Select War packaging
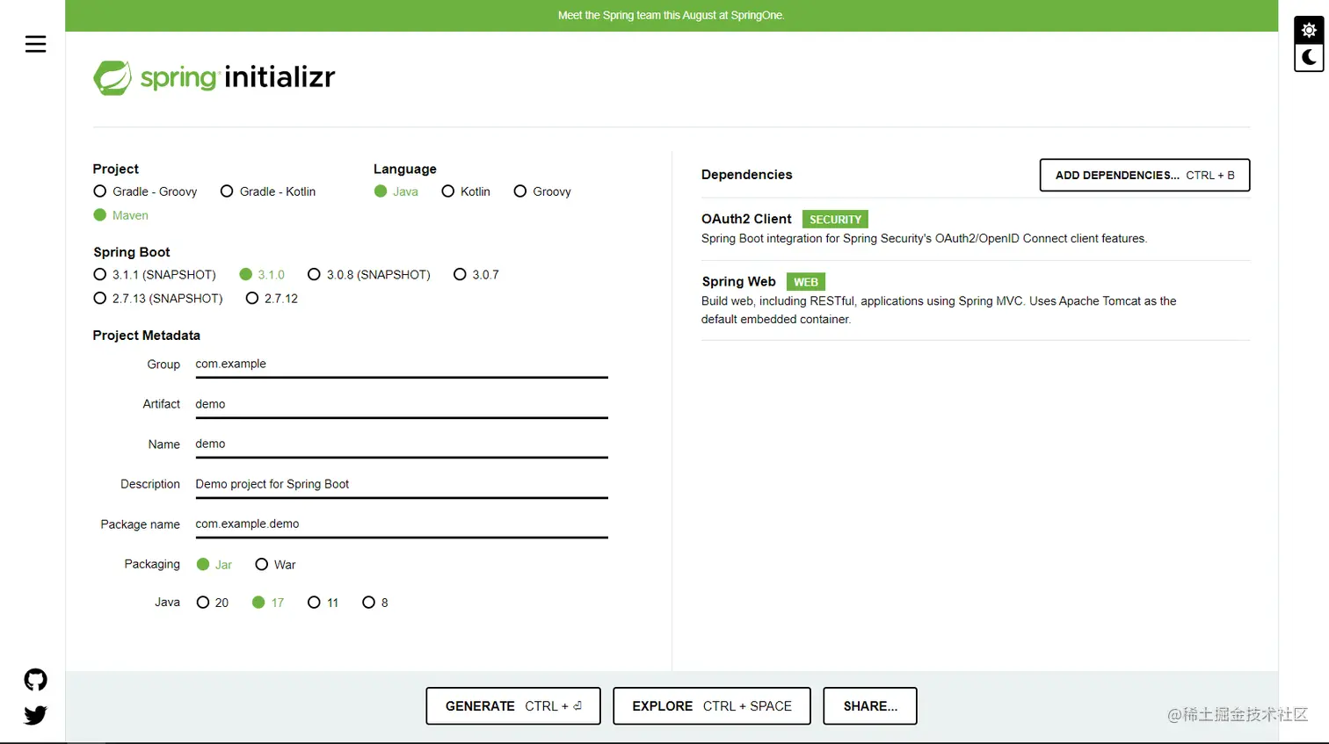 click(261, 564)
